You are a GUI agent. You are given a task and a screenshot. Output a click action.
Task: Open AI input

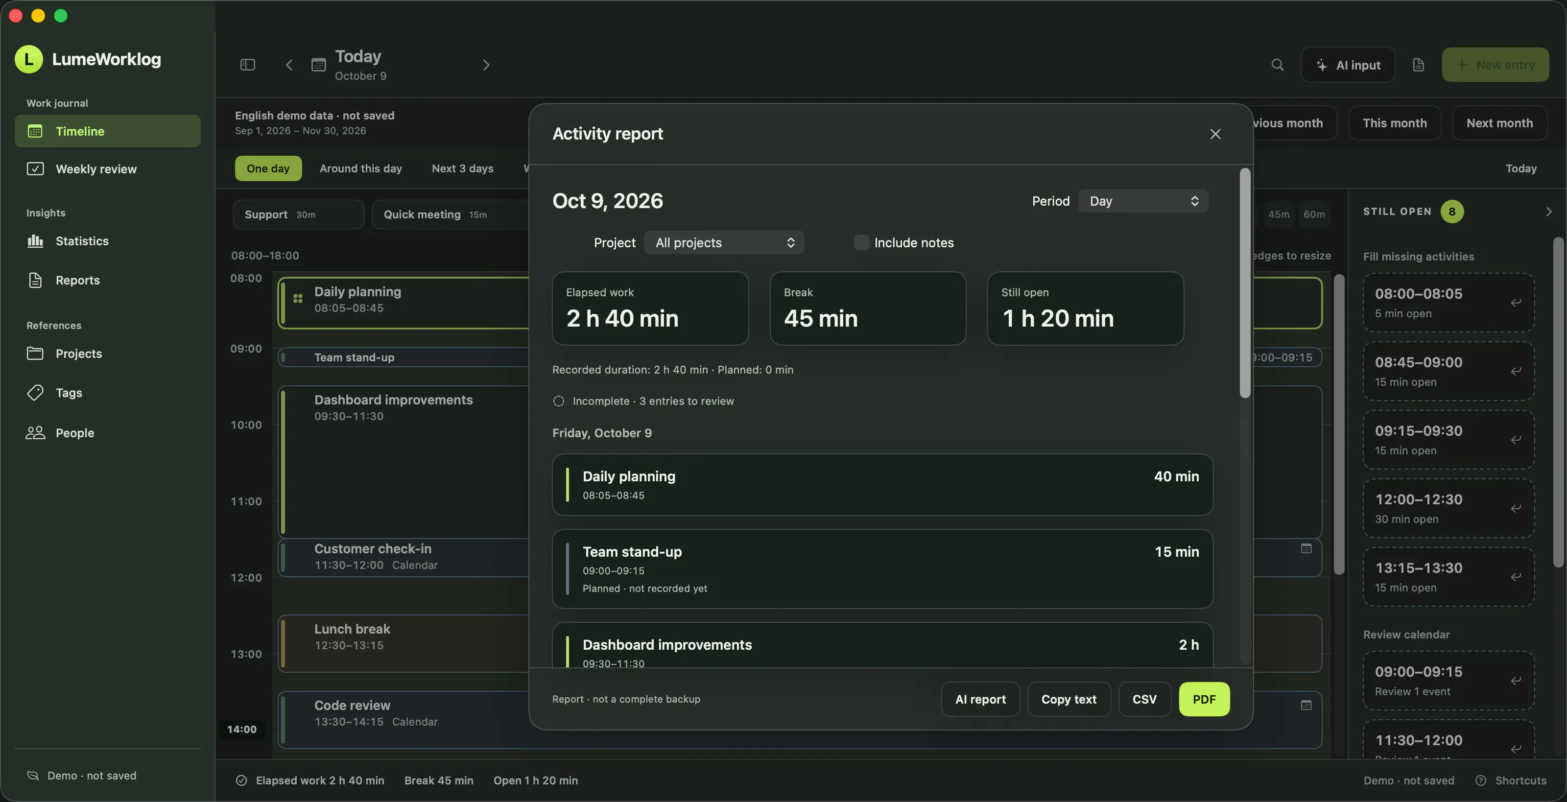pyautogui.click(x=1348, y=65)
